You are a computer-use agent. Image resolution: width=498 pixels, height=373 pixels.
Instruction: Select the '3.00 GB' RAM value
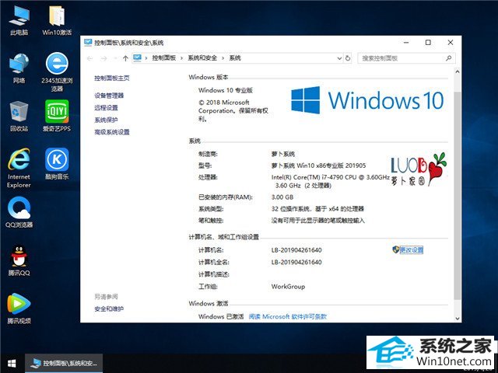[282, 197]
